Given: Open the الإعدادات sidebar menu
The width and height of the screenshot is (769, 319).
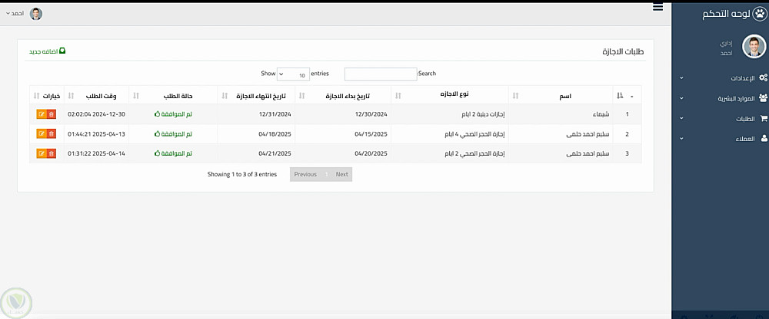Looking at the screenshot, I should pos(720,78).
